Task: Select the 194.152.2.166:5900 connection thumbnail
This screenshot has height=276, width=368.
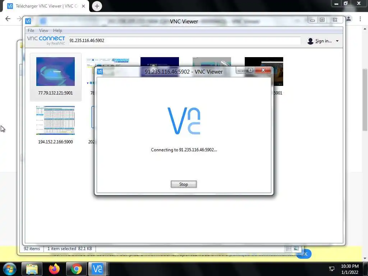Action: click(x=55, y=120)
